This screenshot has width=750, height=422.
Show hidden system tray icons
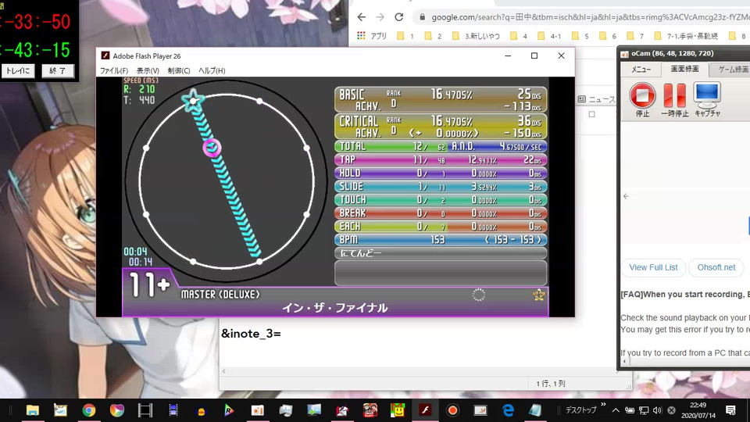point(616,410)
